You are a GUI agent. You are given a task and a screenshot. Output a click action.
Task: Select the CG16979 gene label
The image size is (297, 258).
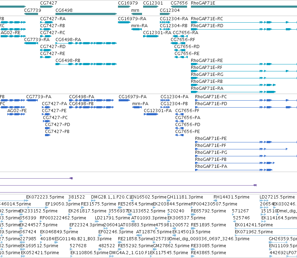128,3
